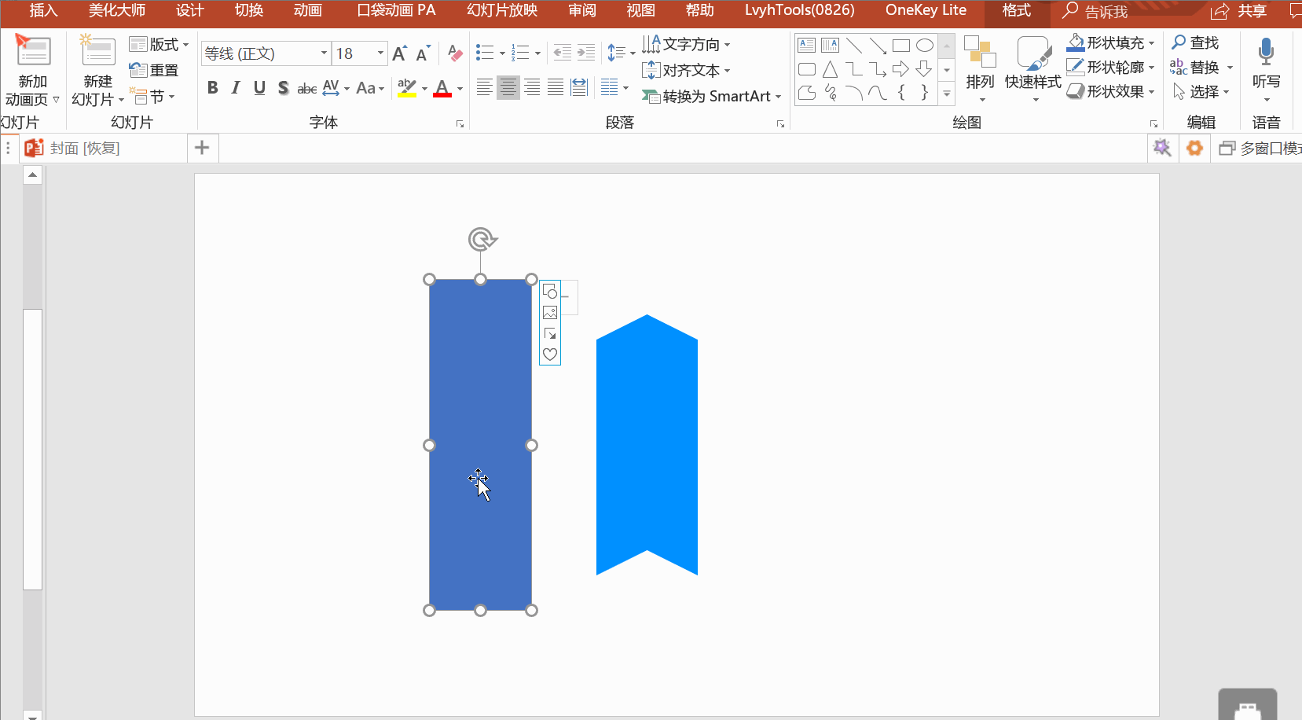
Task: Clear all text formatting with eraser icon
Action: pos(455,53)
